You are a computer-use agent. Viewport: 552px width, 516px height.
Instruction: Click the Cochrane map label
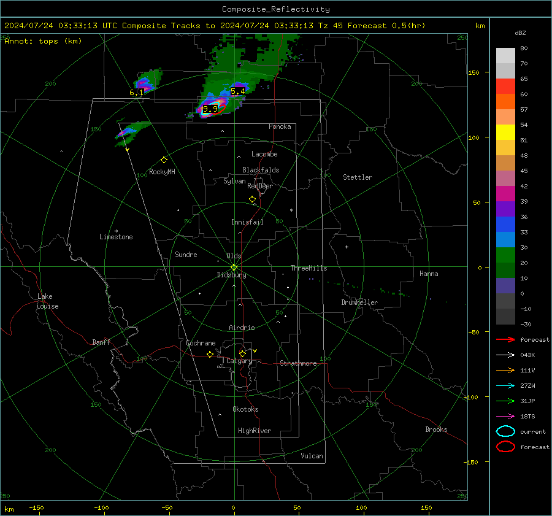click(201, 343)
